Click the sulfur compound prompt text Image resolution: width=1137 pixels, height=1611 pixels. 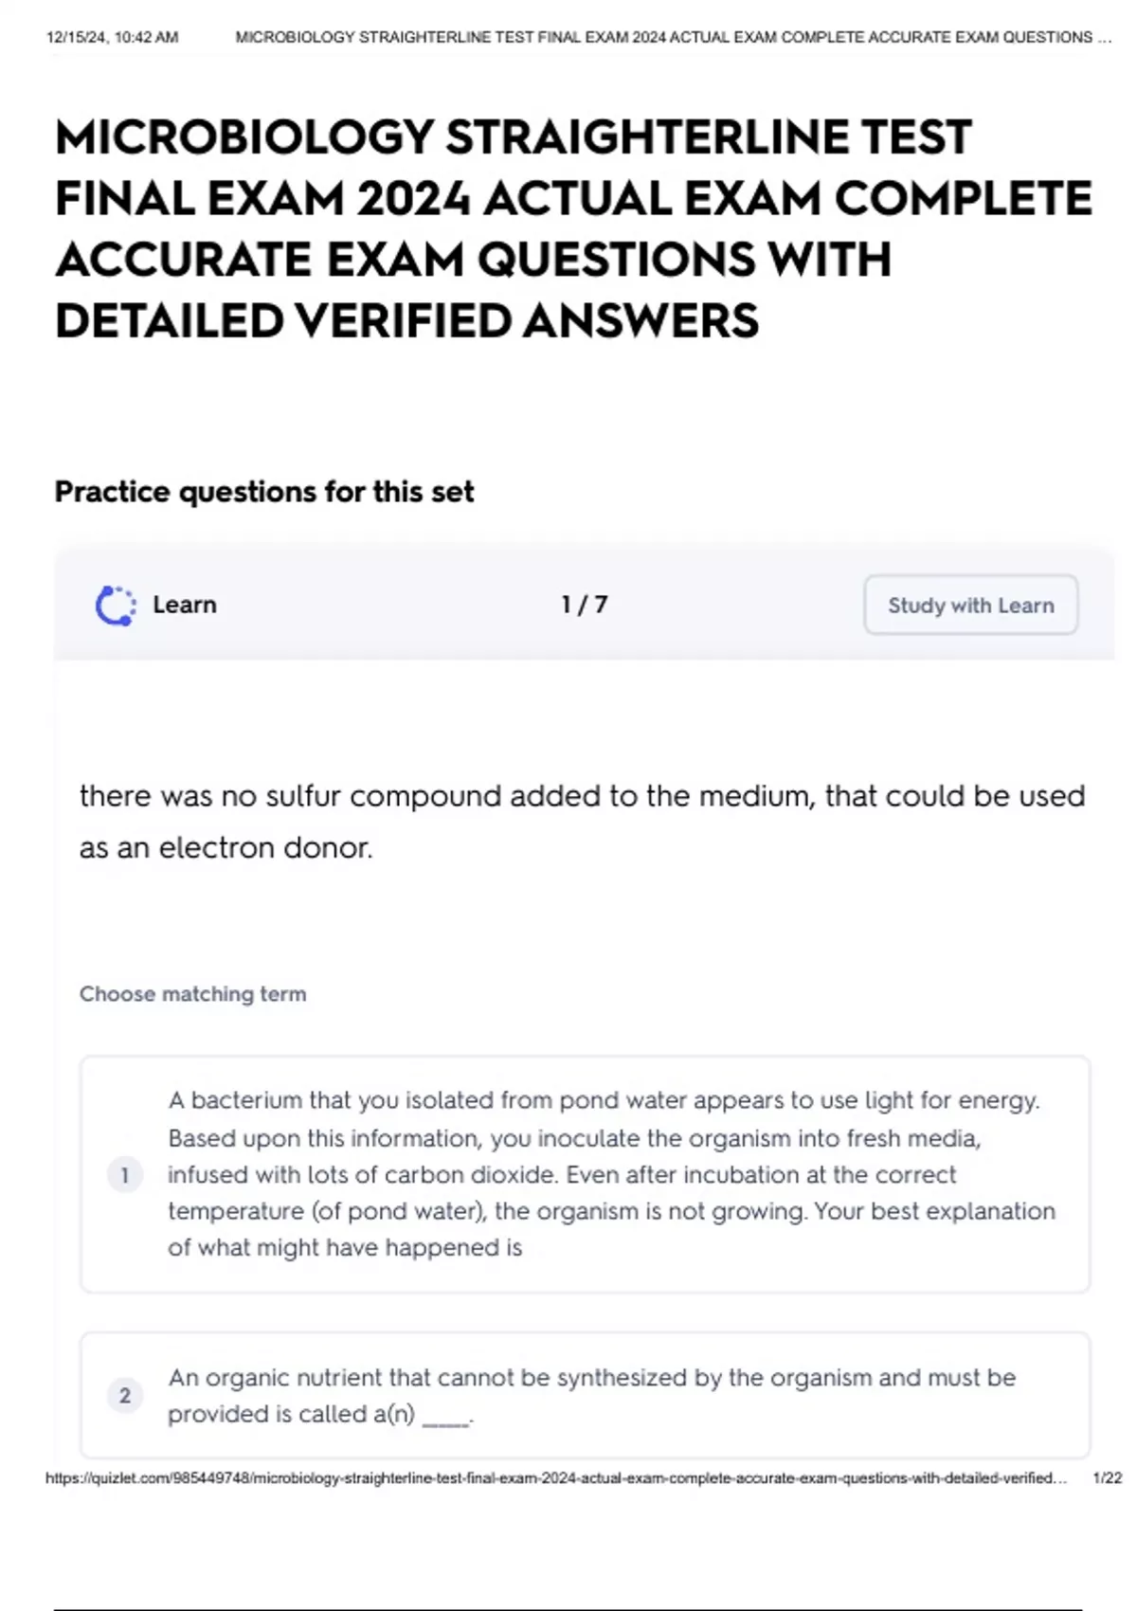(x=582, y=796)
